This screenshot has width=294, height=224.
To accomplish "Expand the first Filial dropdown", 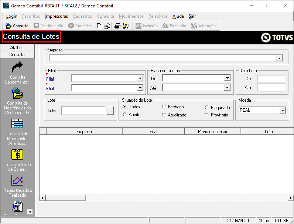I will click(140, 78).
